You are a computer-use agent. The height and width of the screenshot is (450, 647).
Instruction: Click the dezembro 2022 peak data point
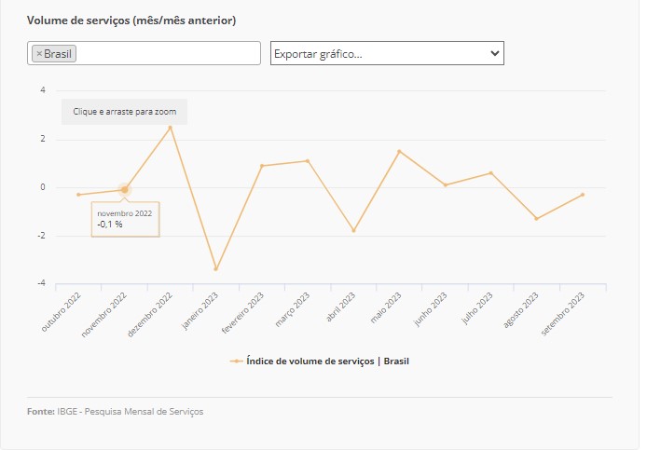tap(170, 127)
